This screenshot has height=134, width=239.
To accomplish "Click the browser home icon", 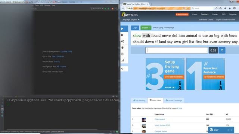I will (x=230, y=8).
